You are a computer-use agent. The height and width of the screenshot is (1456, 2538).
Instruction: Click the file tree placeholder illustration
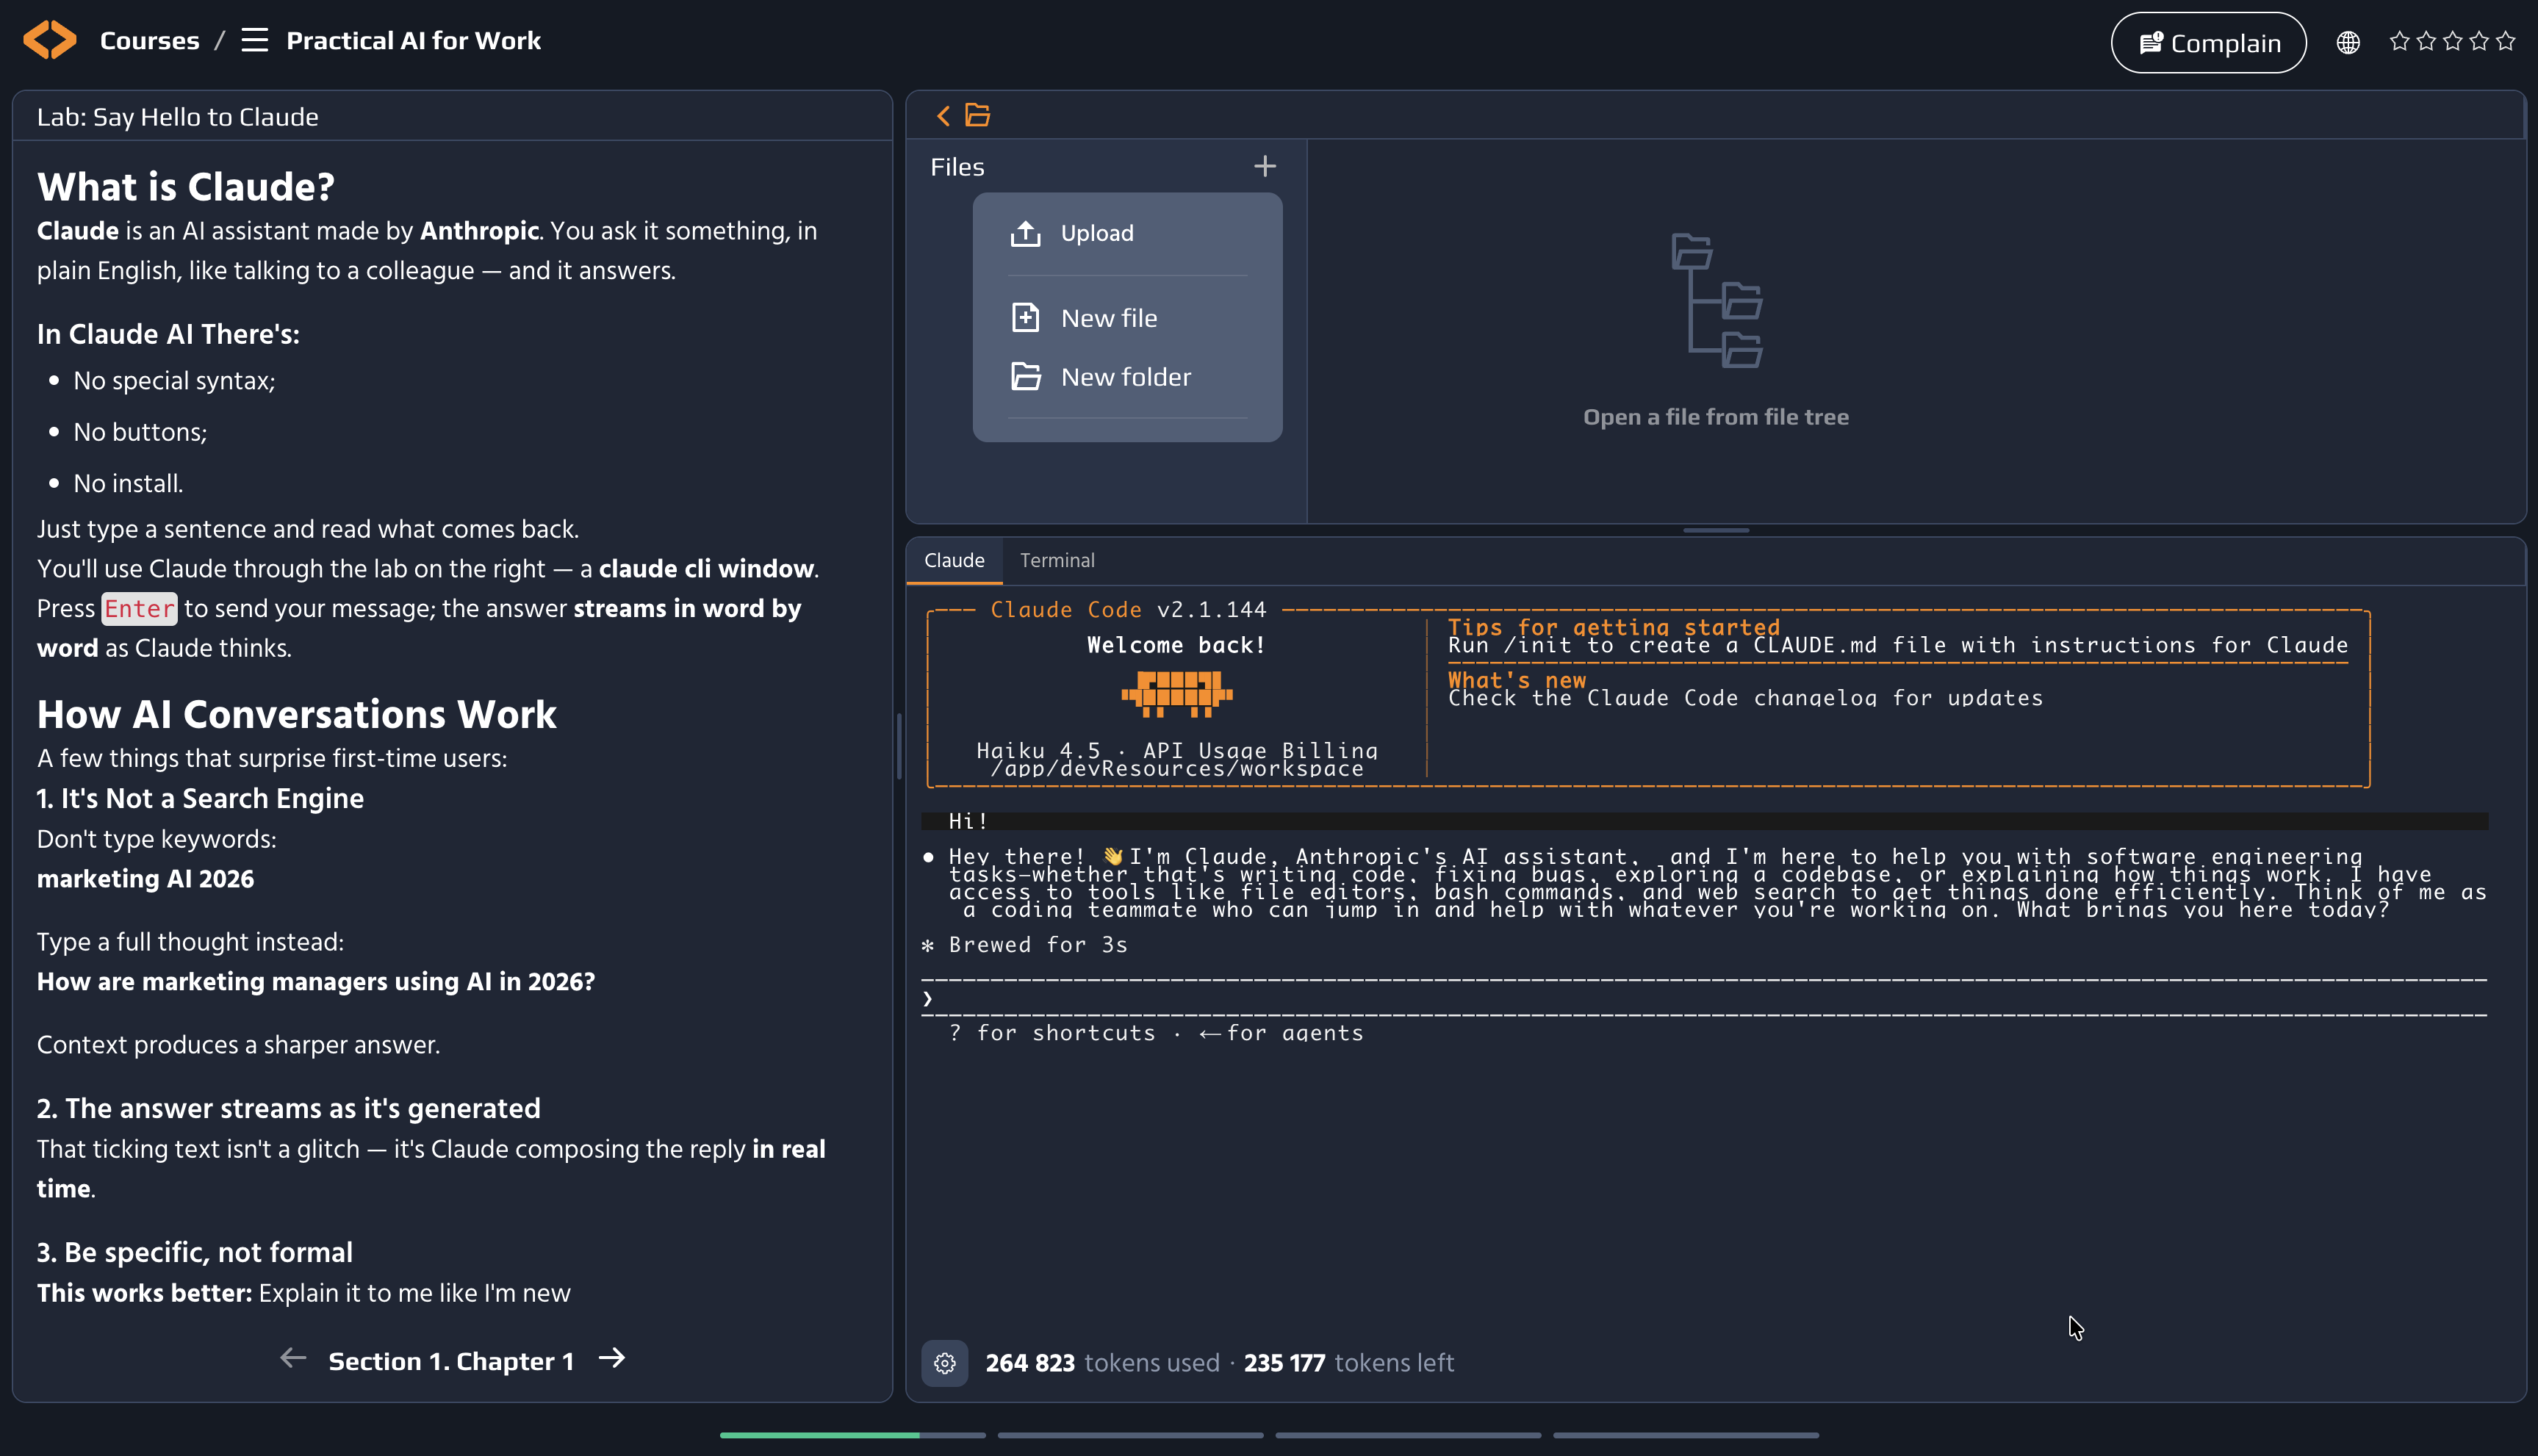tap(1716, 301)
